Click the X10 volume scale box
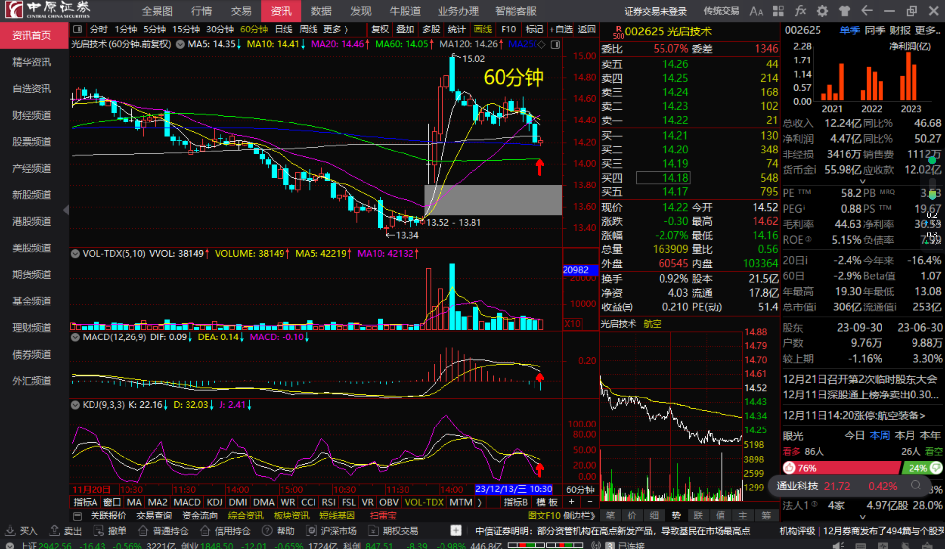This screenshot has height=549, width=945. (573, 324)
